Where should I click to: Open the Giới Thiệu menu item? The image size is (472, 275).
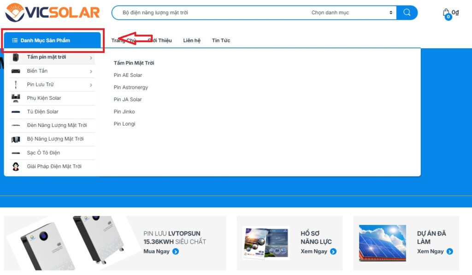click(160, 40)
